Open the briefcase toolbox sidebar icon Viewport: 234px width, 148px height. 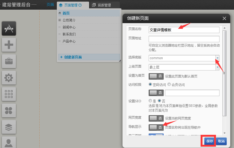(x=9, y=61)
